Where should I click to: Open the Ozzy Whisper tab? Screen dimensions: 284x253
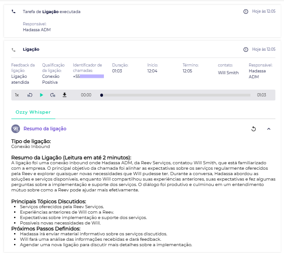33,112
